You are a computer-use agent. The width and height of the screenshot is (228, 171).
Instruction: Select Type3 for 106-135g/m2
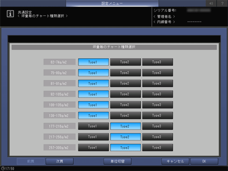click(x=157, y=105)
